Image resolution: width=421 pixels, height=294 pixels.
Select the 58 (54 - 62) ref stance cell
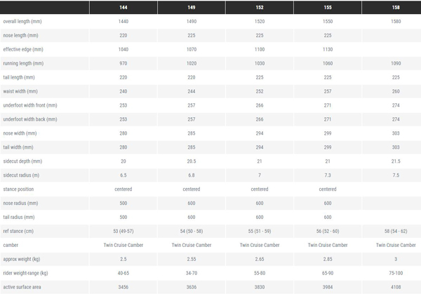pyautogui.click(x=396, y=231)
